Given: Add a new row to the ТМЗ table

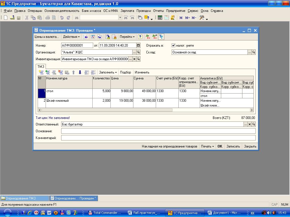Looking at the screenshot, I should click(41, 72).
